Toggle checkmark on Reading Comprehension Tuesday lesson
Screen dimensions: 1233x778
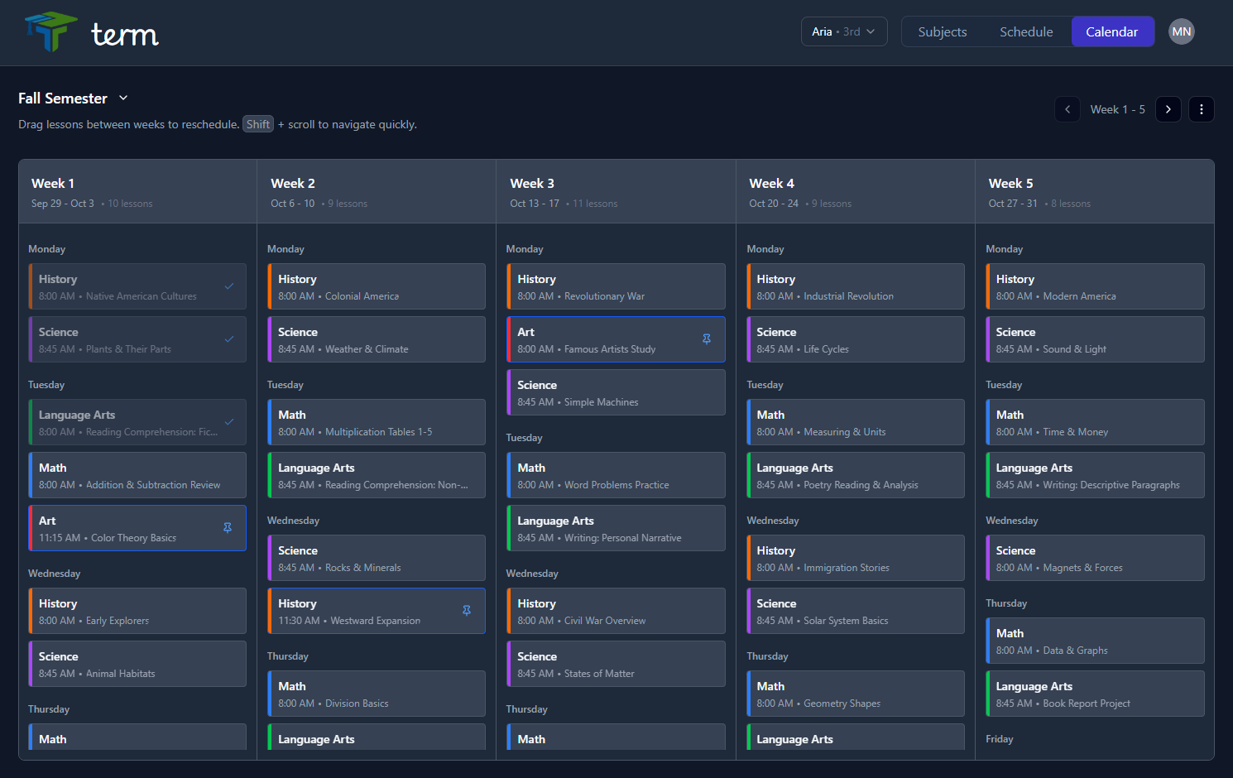pyautogui.click(x=229, y=422)
